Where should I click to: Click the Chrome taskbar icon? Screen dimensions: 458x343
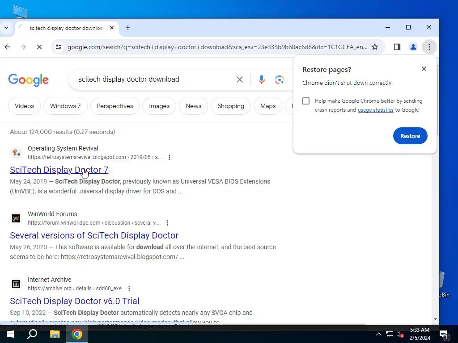tap(77, 334)
